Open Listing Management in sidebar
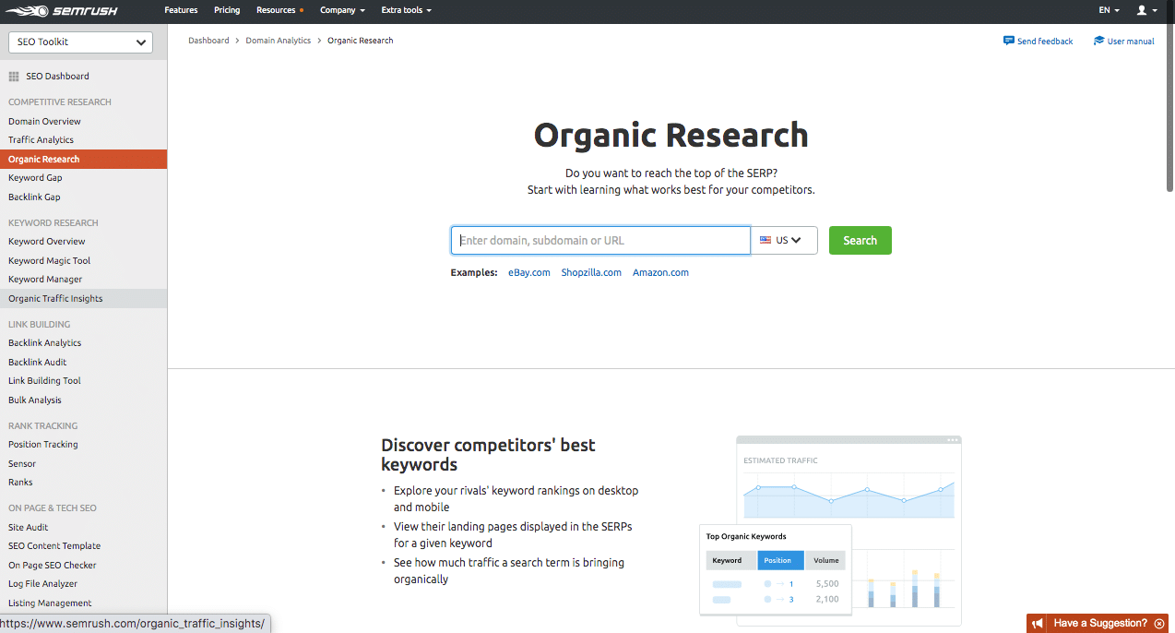The image size is (1175, 633). tap(50, 603)
